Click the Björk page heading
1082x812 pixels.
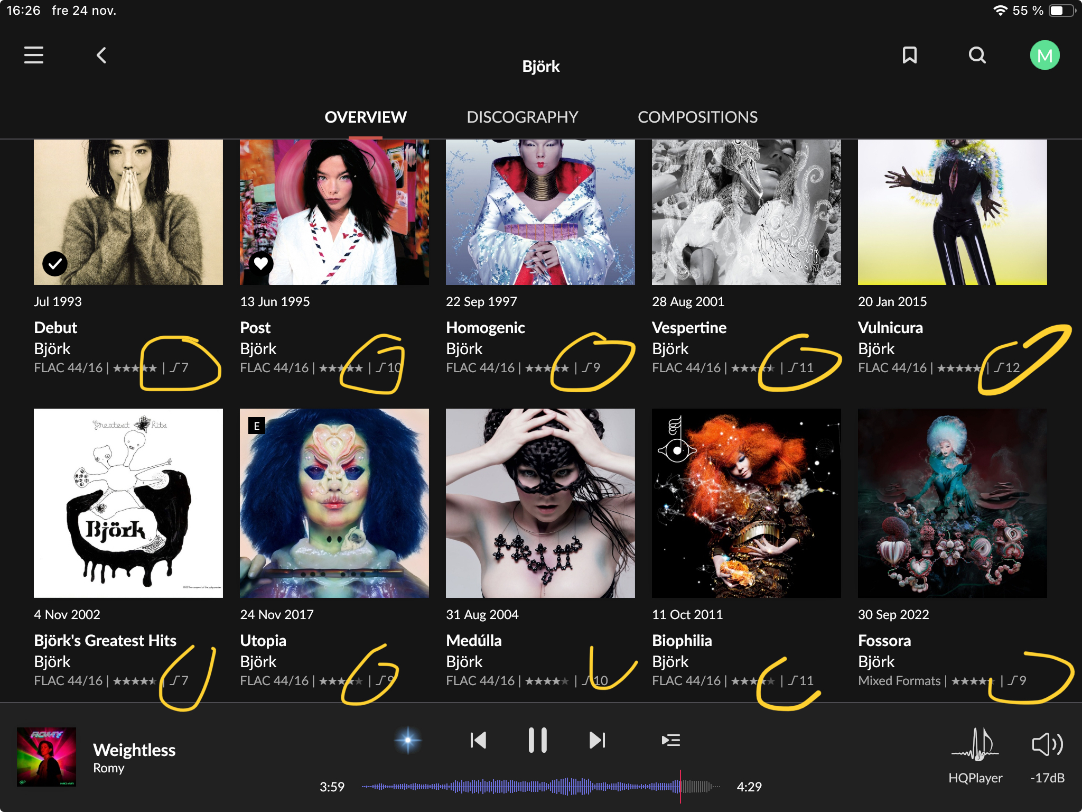pos(541,67)
